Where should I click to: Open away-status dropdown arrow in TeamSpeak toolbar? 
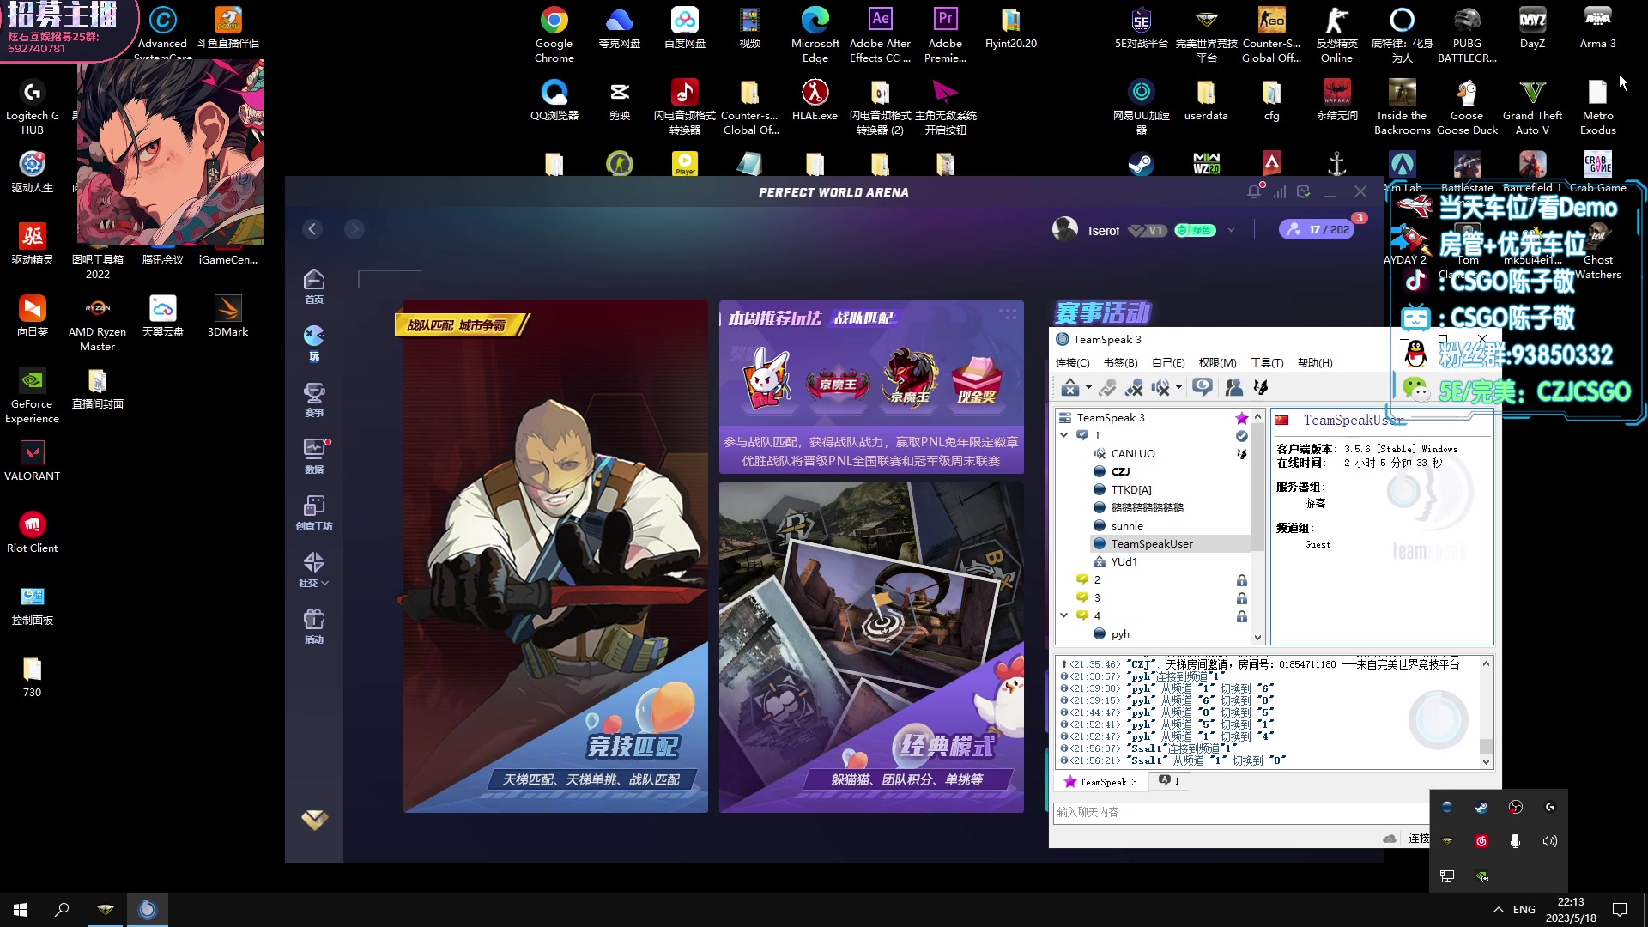1088,387
